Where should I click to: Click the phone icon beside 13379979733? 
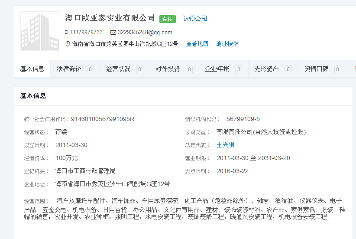pyautogui.click(x=66, y=33)
